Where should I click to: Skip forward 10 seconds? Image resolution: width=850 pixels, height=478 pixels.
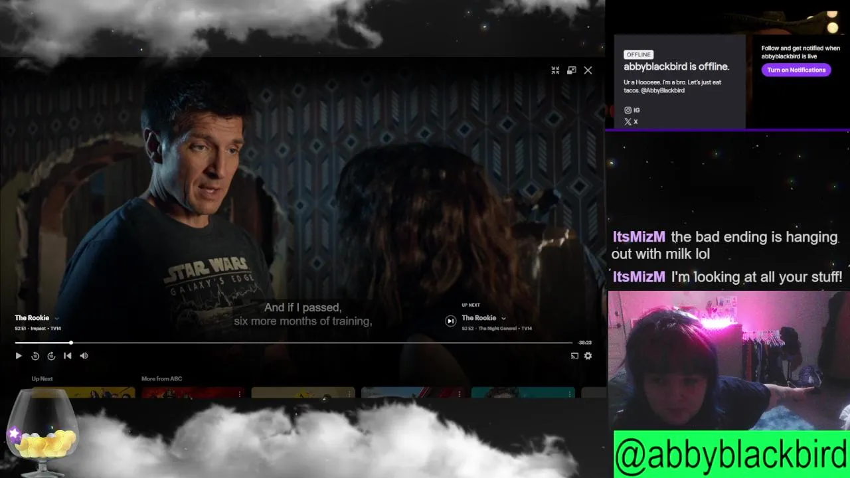coord(51,356)
